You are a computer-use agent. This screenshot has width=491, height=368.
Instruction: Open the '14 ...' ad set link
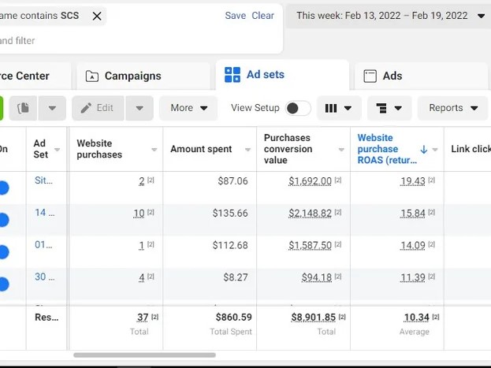point(44,213)
